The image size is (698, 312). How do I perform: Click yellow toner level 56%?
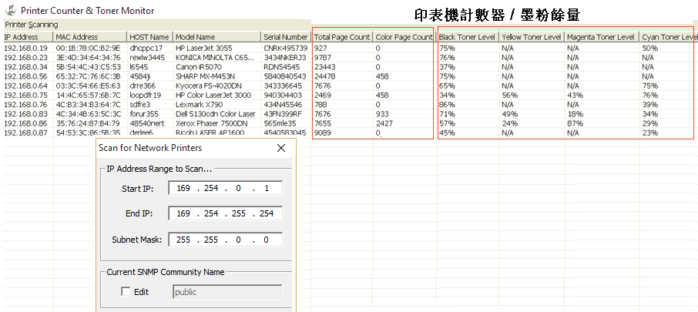pyautogui.click(x=510, y=95)
